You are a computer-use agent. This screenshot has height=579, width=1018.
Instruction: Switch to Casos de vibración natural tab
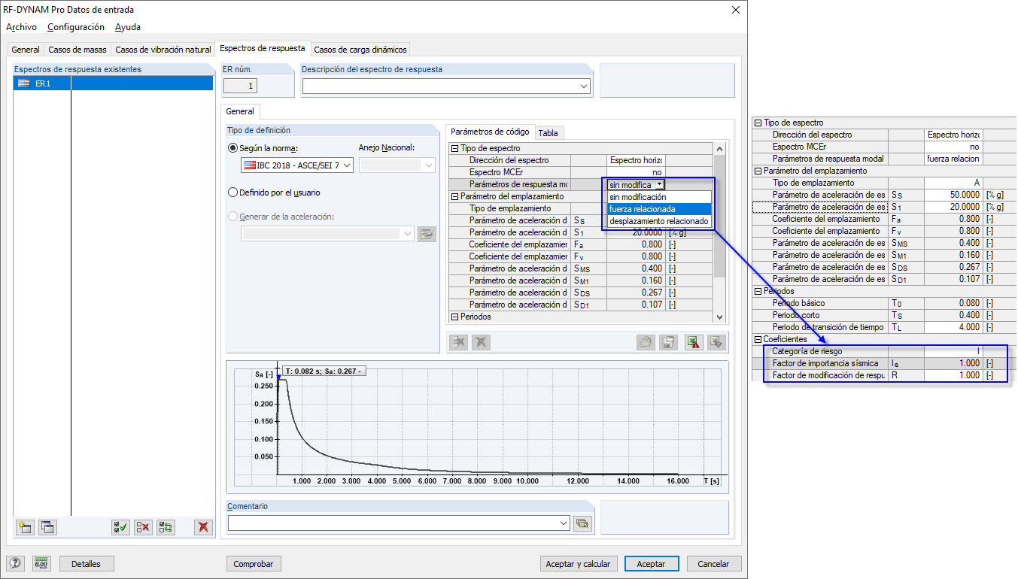click(x=163, y=50)
